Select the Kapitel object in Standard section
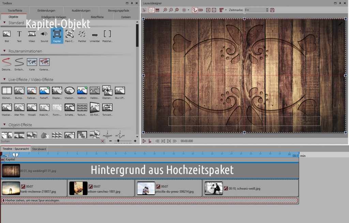This screenshot has height=223, width=349. tap(57, 35)
